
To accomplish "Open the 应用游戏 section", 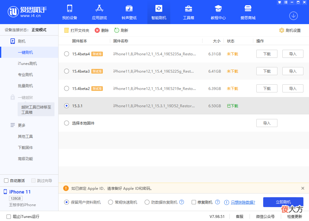I will tap(99, 12).
